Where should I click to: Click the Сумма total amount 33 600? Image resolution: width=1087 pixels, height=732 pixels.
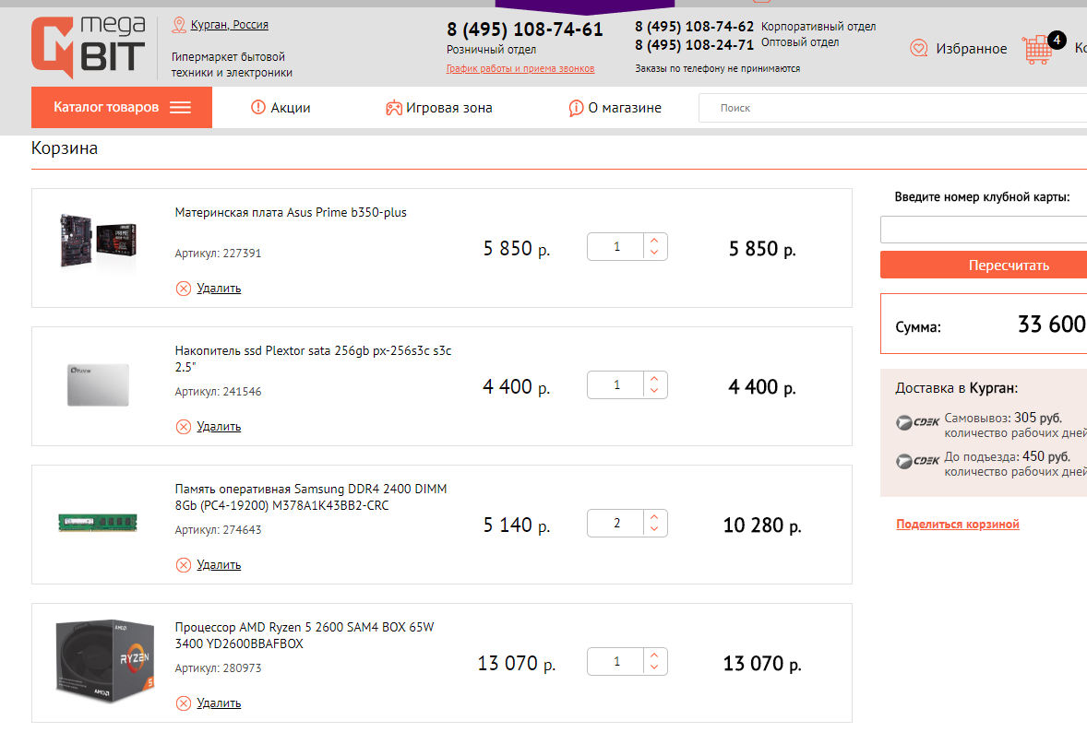[1052, 325]
